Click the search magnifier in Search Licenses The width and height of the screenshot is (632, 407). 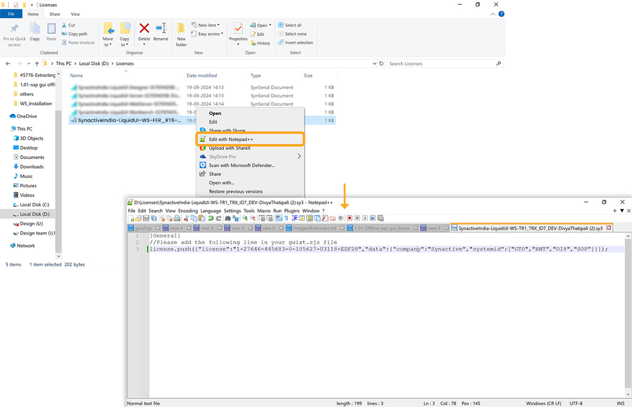[x=499, y=64]
